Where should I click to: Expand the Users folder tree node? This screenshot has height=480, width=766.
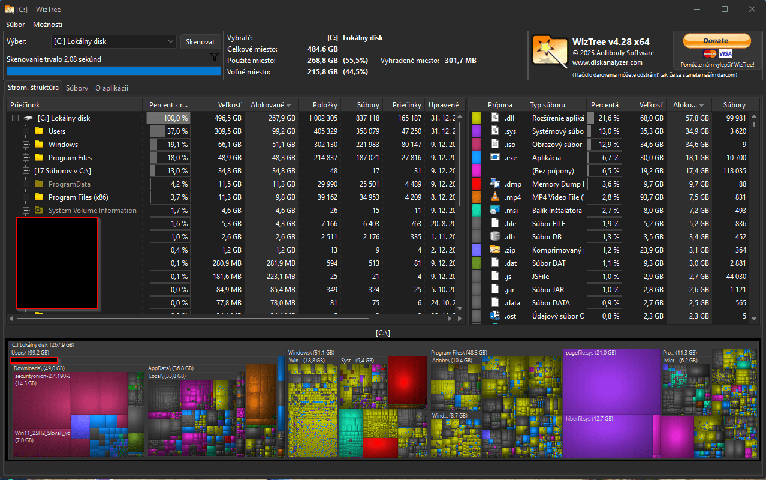coord(26,131)
